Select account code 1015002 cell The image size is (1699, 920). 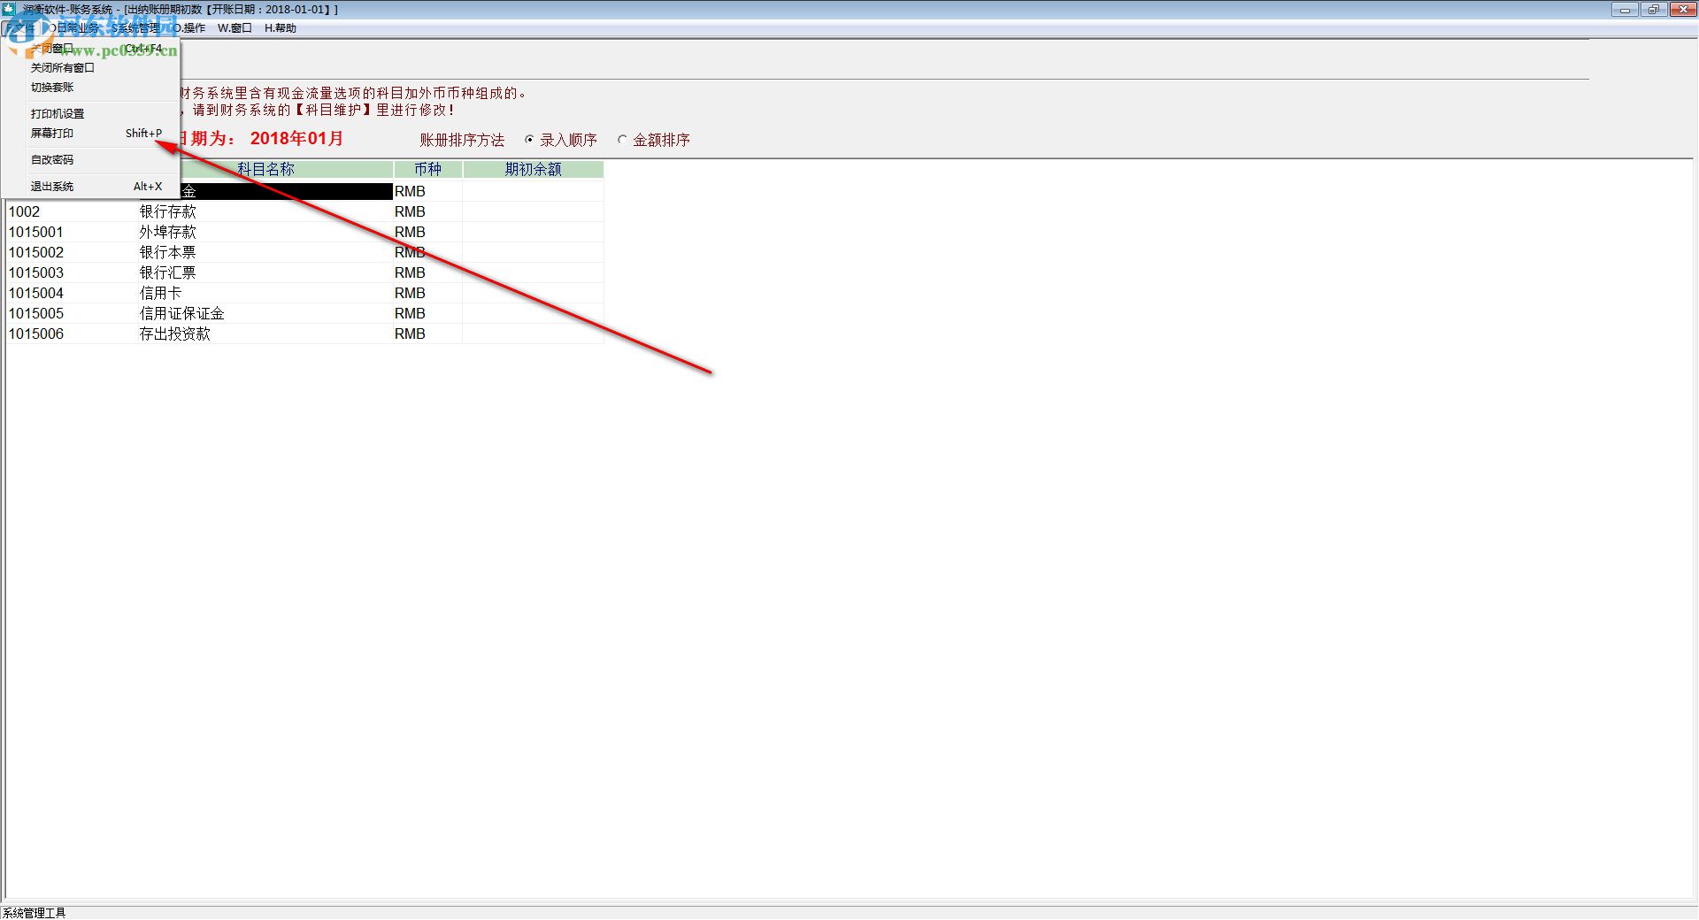[x=72, y=252]
